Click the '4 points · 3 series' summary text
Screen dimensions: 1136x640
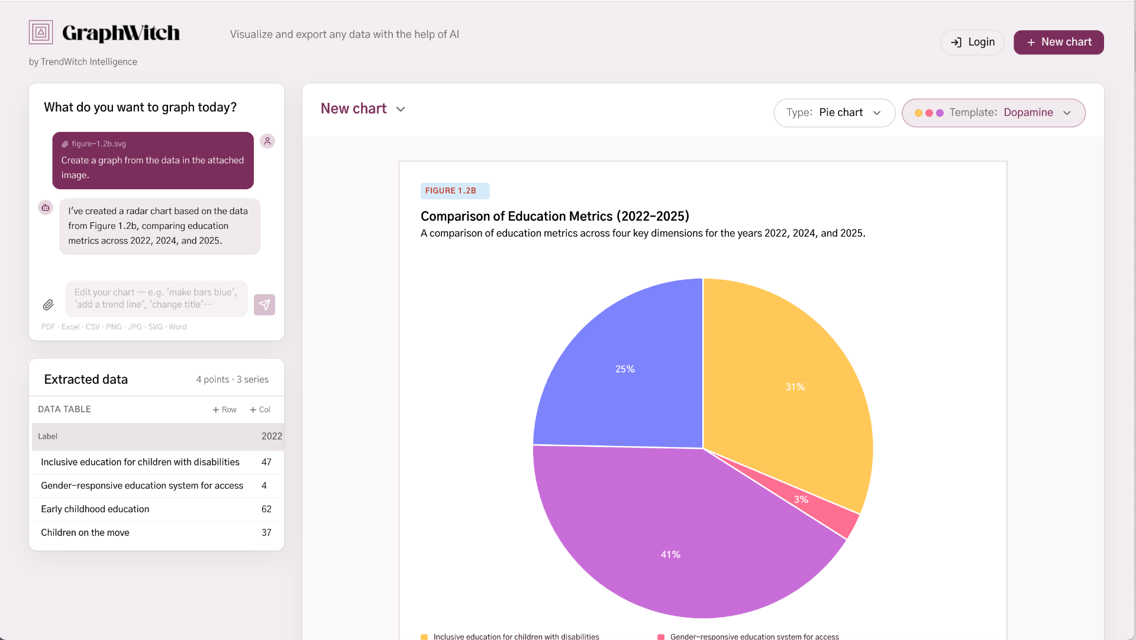[233, 379]
